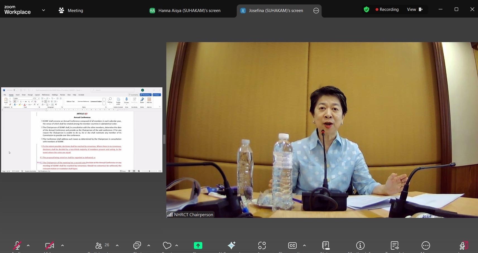Open the Apps icon in toolbar

[x=262, y=245]
